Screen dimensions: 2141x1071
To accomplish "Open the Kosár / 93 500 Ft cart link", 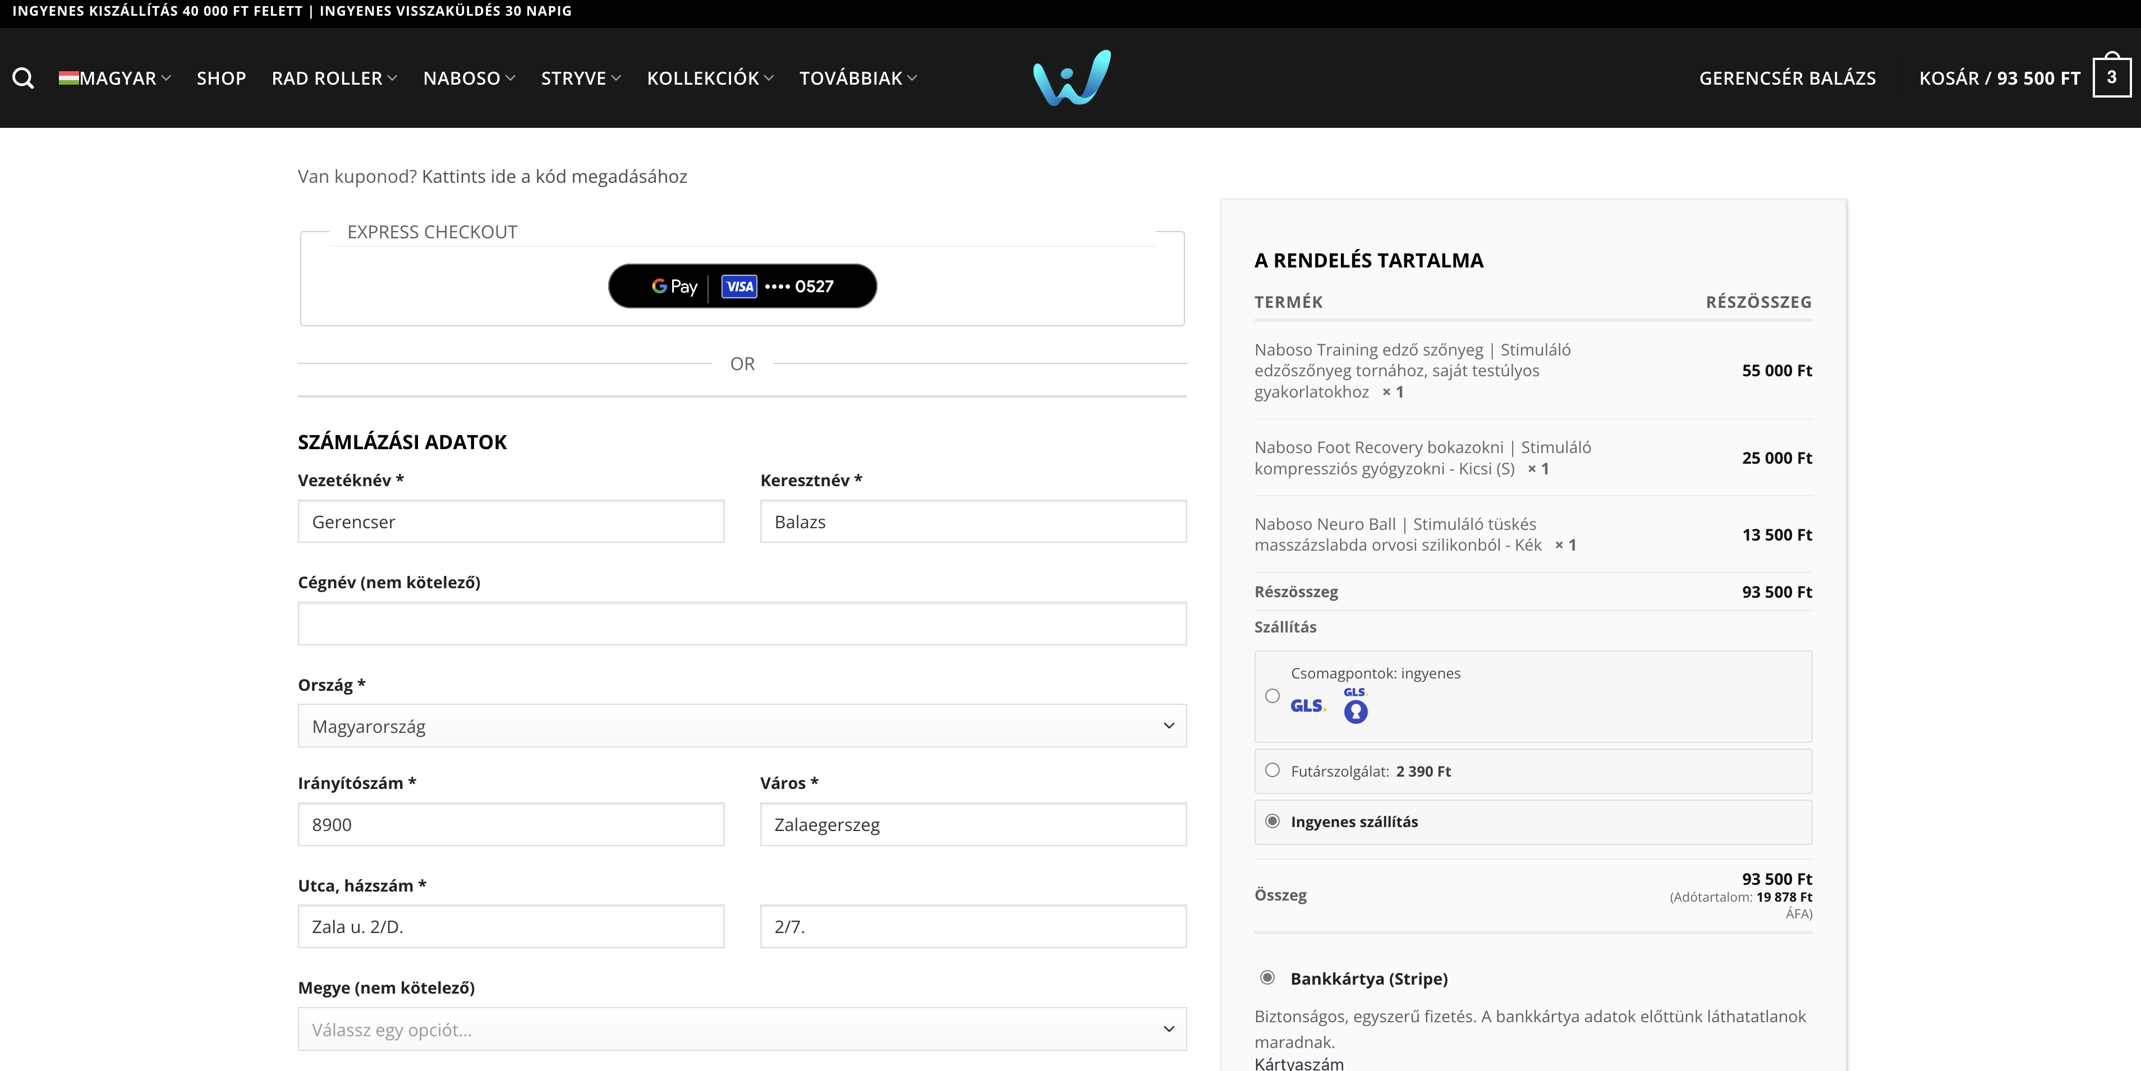I will [x=2000, y=78].
